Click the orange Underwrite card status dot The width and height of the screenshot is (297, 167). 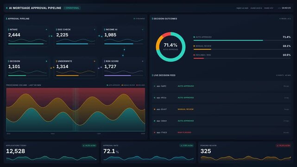click(95, 61)
